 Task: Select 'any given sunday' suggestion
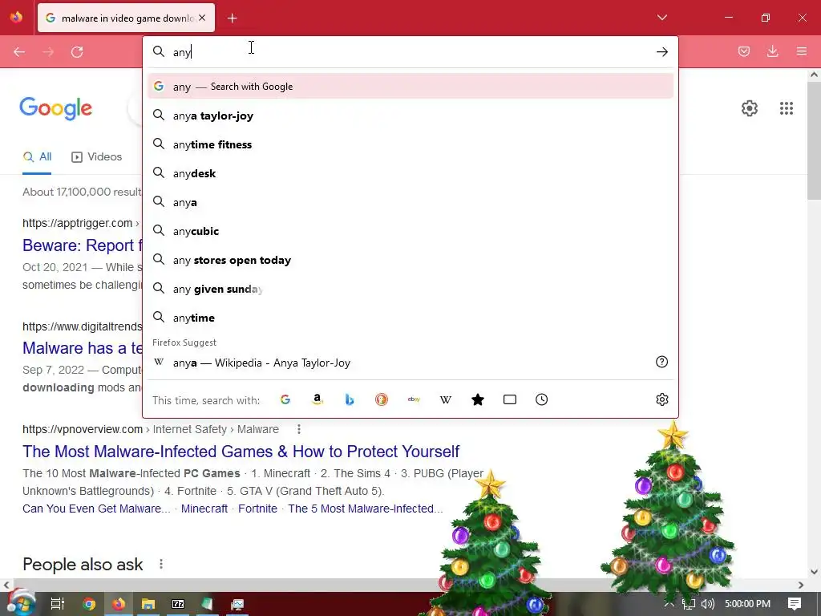(410, 289)
